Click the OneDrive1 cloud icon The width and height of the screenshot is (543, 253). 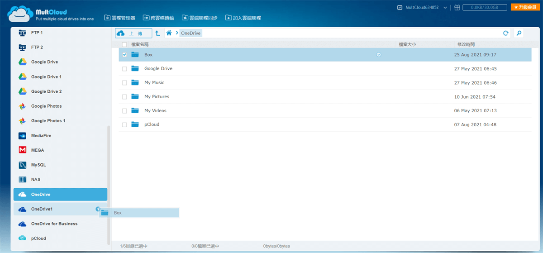22,209
